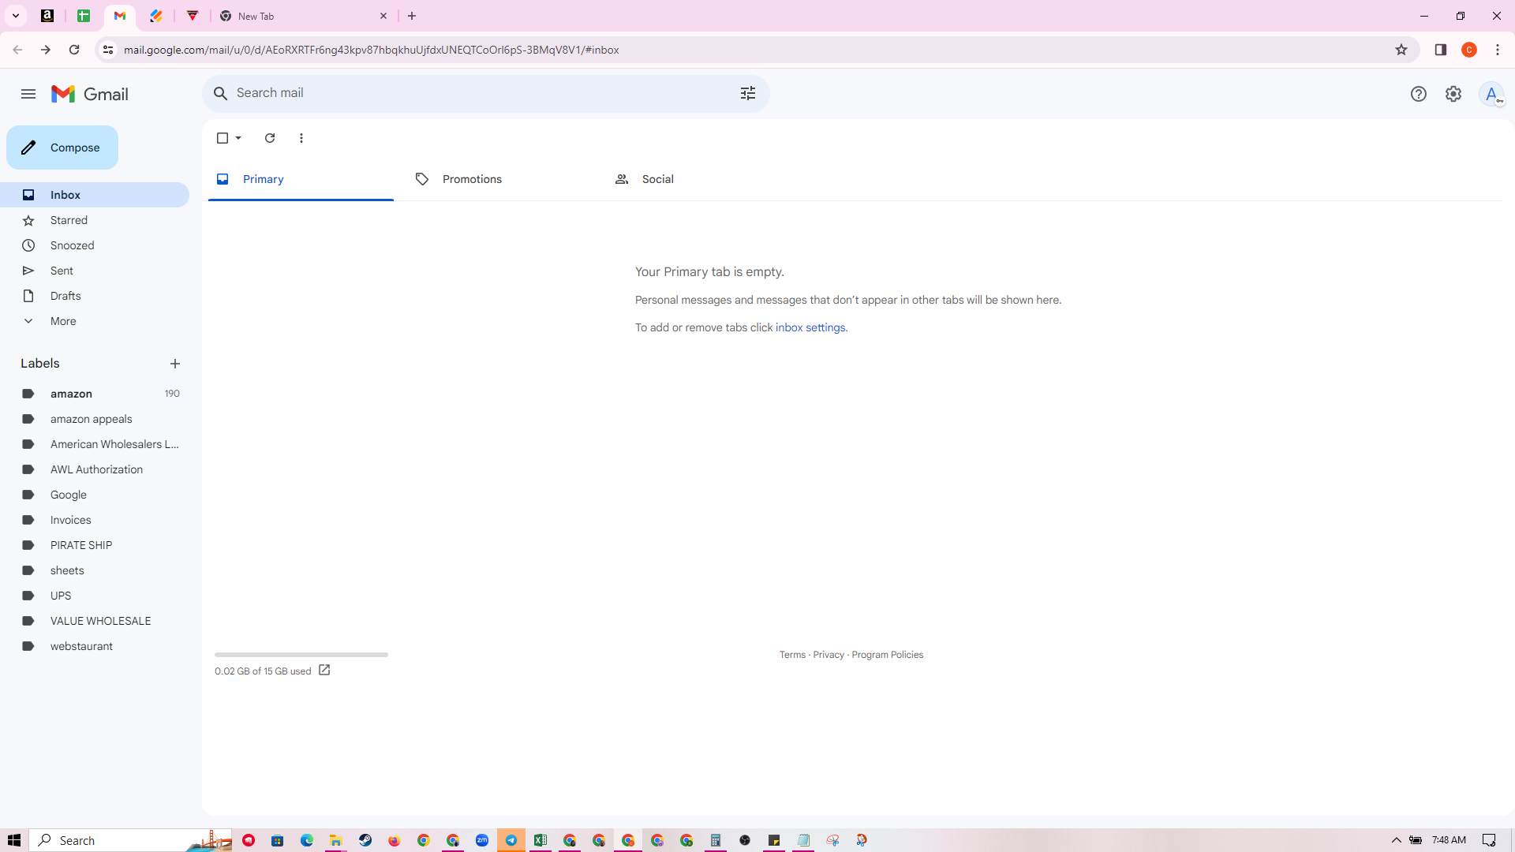
Task: Open the PIRATE SHIP label
Action: 95,545
